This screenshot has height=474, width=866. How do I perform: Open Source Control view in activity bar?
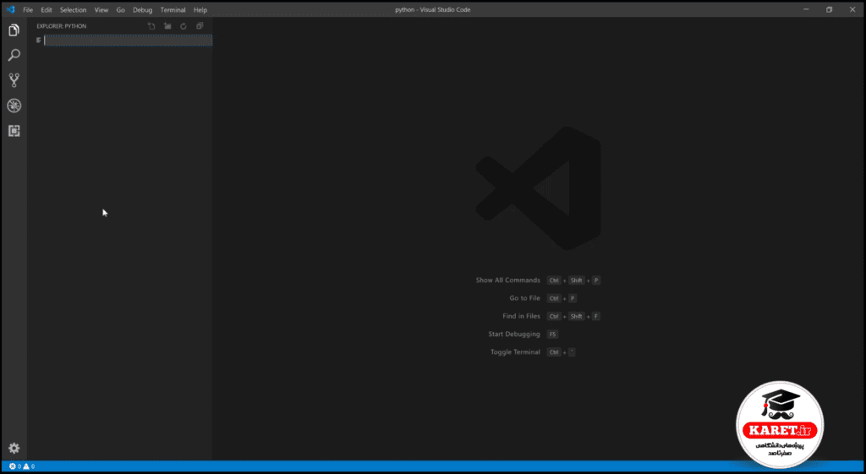click(x=14, y=80)
